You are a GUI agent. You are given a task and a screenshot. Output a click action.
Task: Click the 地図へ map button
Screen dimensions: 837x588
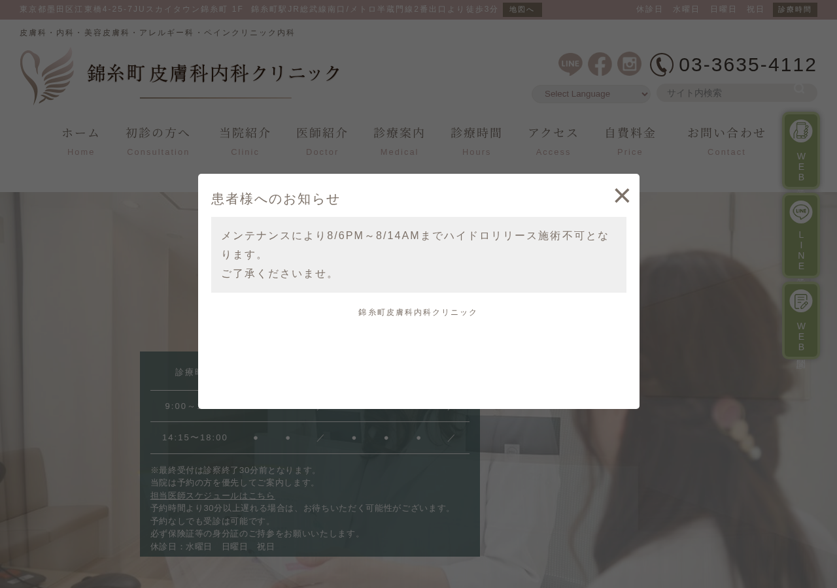(522, 10)
